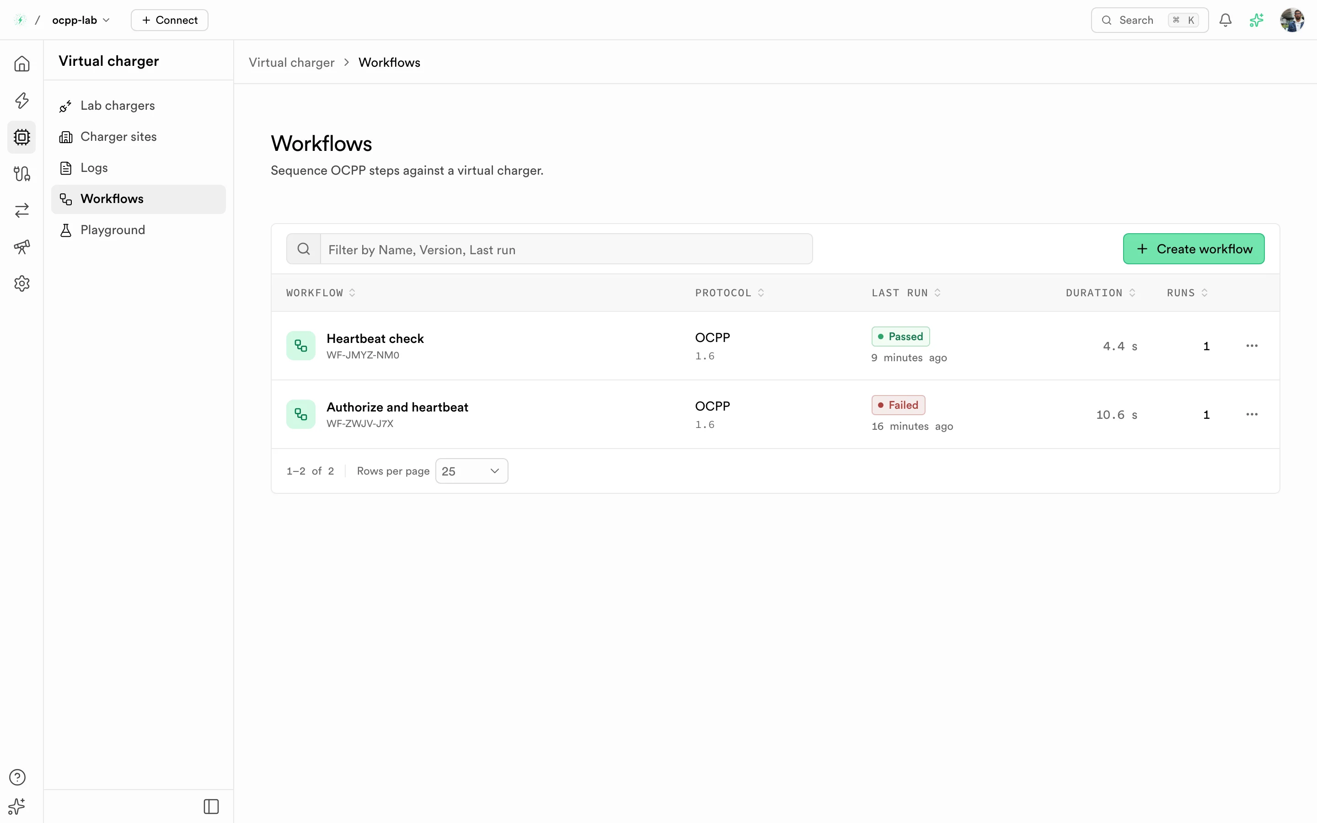Sort by the Duration column
Screen dimensions: 1317x823
[x=1101, y=293]
